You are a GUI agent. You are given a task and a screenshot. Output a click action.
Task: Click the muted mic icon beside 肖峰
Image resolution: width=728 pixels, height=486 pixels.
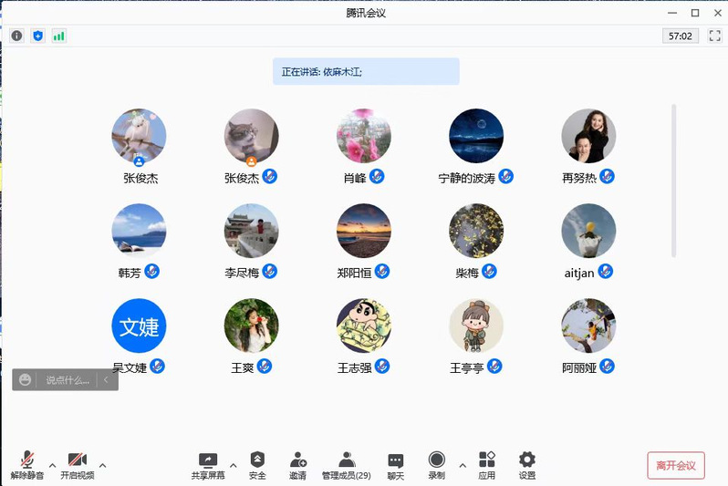coord(377,176)
